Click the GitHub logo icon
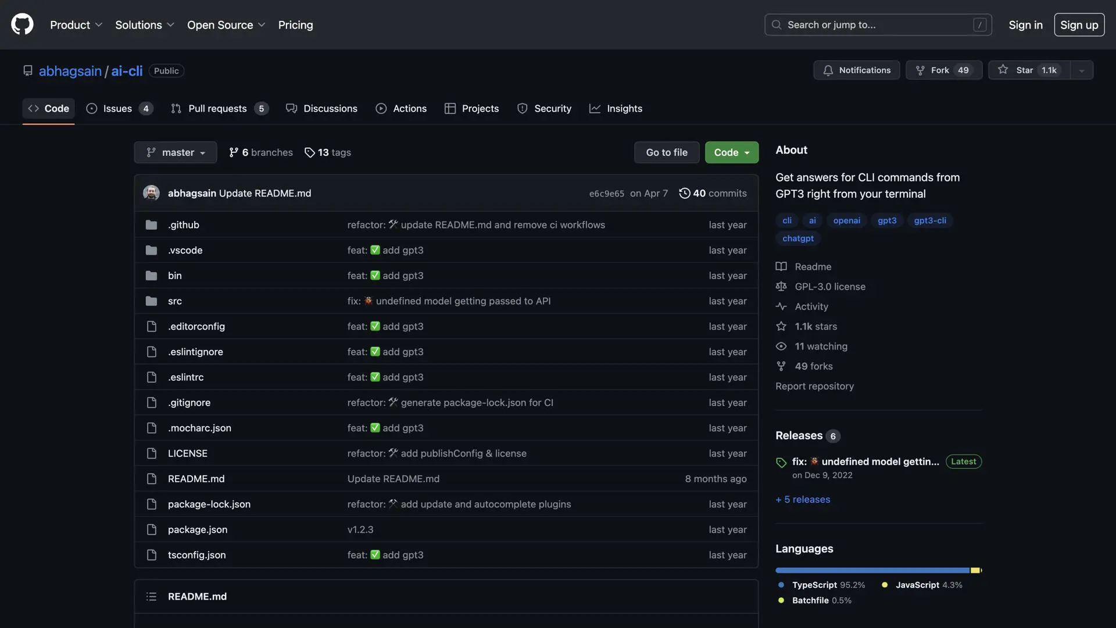Viewport: 1116px width, 628px height. 22,24
